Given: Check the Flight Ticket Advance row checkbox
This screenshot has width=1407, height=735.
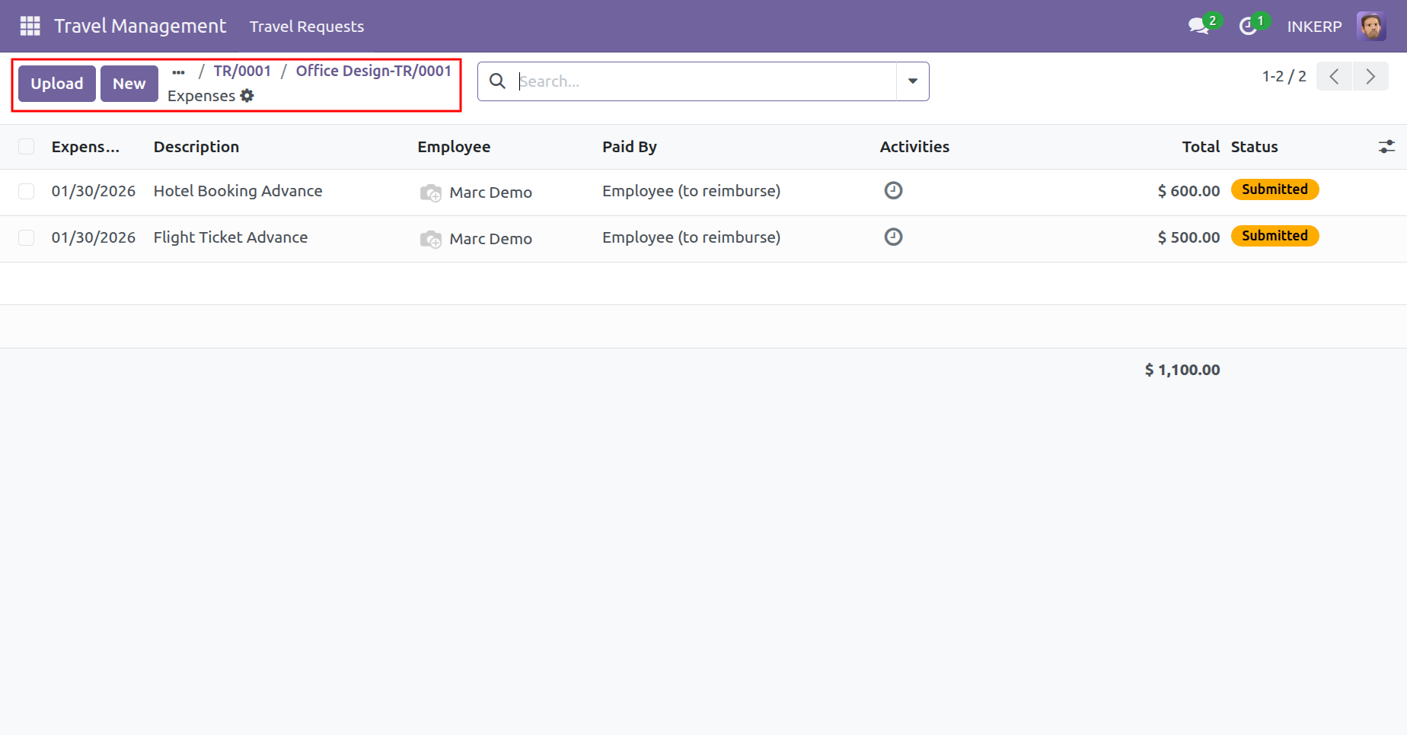Looking at the screenshot, I should (x=27, y=237).
